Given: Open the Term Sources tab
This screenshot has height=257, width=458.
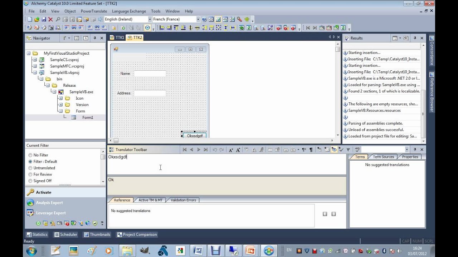Looking at the screenshot, I should coord(383,157).
